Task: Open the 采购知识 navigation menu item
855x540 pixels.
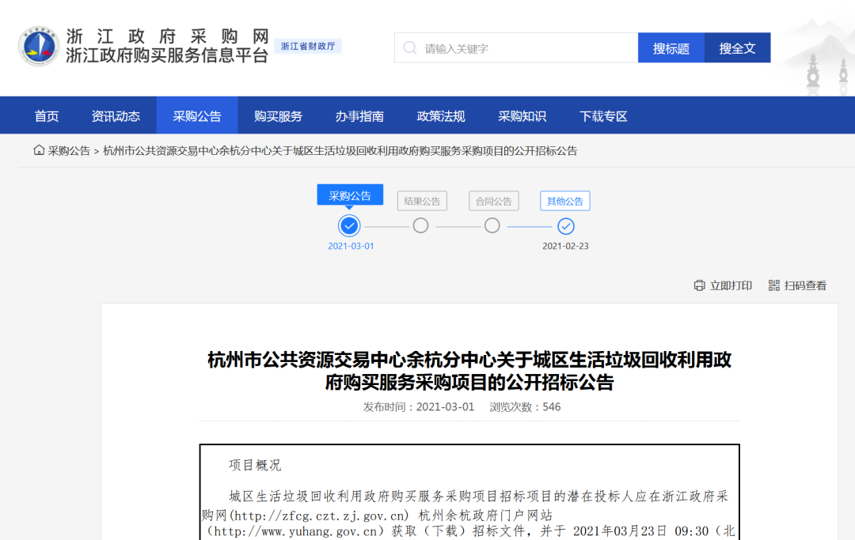Action: coord(522,116)
